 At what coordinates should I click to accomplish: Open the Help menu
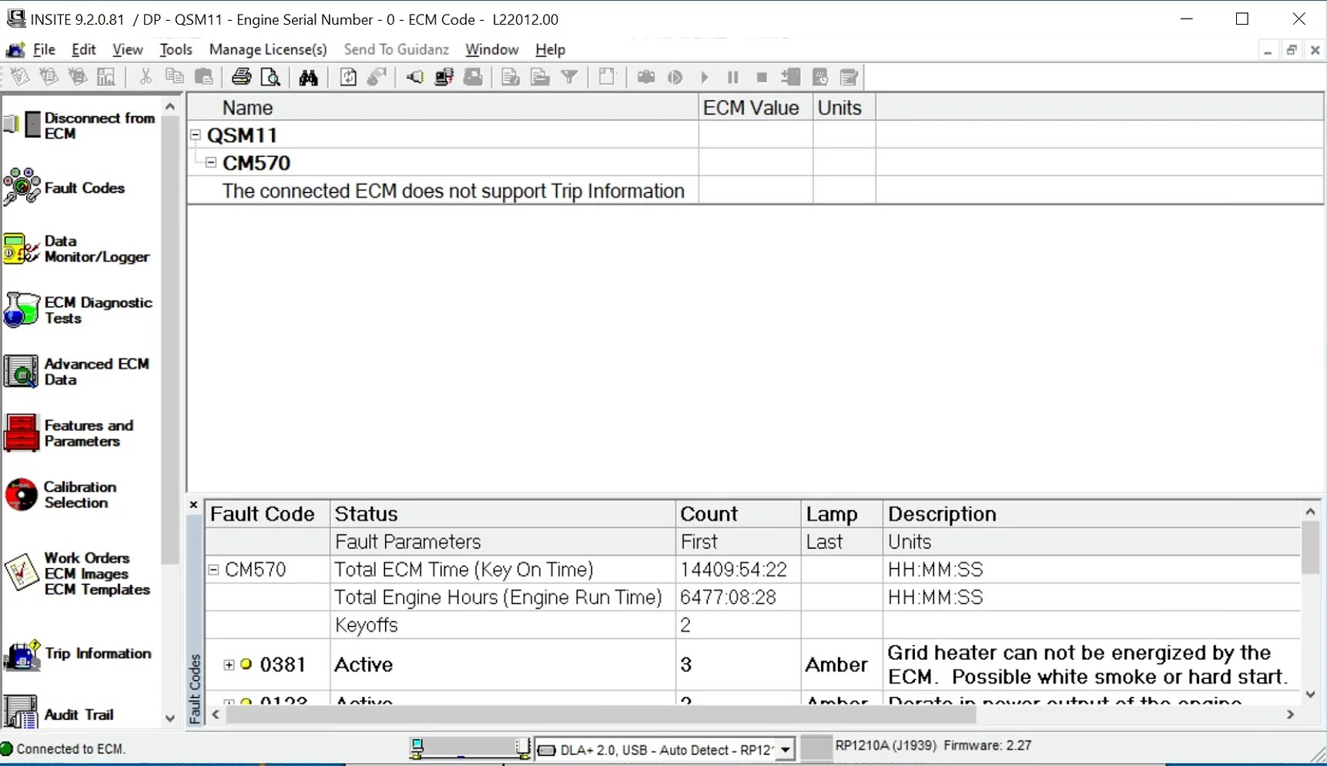point(550,49)
